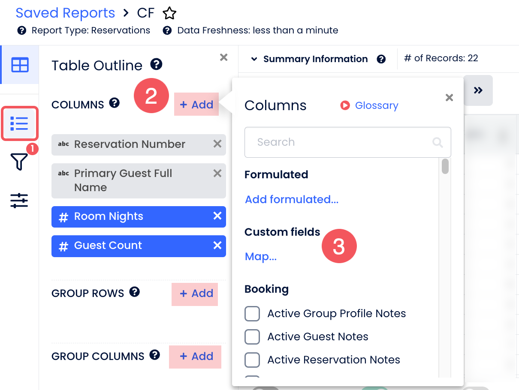
Task: Click Add next to GROUP COLUMNS
Action: (x=196, y=357)
